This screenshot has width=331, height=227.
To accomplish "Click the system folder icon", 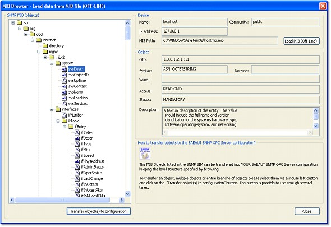I will click(x=58, y=63).
